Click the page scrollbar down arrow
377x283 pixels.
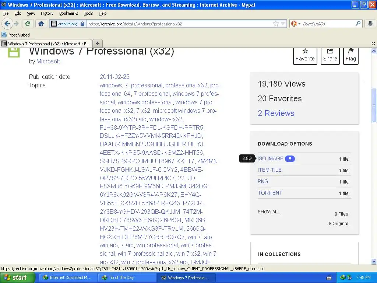click(374, 261)
